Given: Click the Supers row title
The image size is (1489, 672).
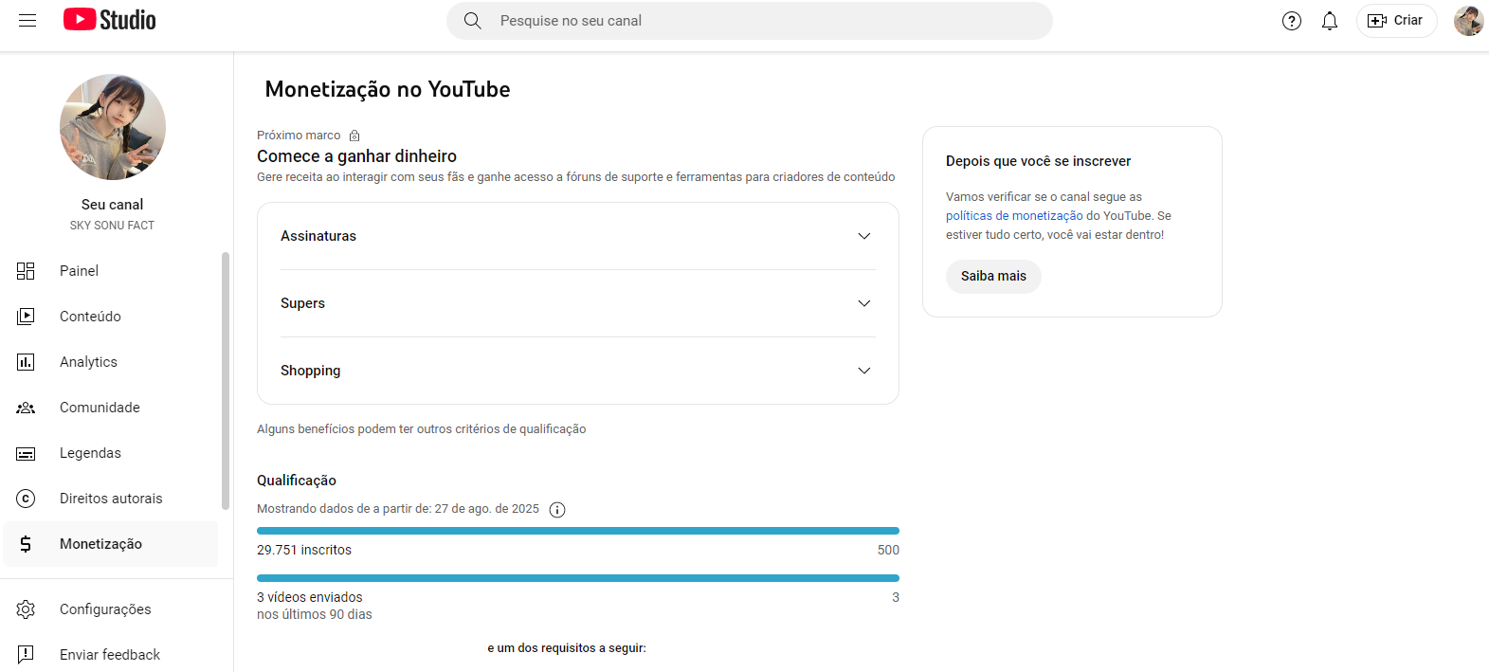Looking at the screenshot, I should click(302, 303).
